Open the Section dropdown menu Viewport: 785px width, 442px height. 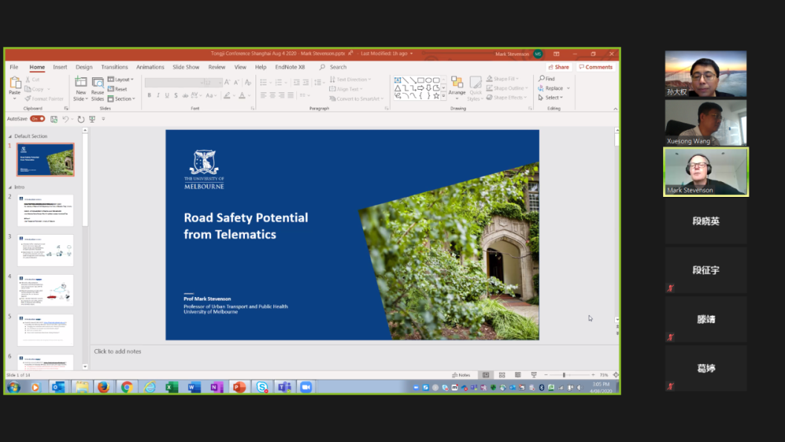click(123, 99)
